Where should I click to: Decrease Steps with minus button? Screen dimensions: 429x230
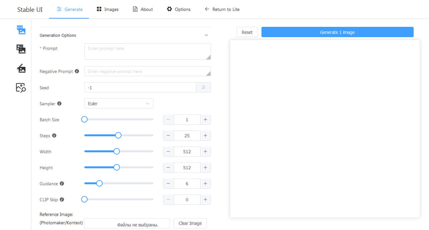tap(168, 136)
